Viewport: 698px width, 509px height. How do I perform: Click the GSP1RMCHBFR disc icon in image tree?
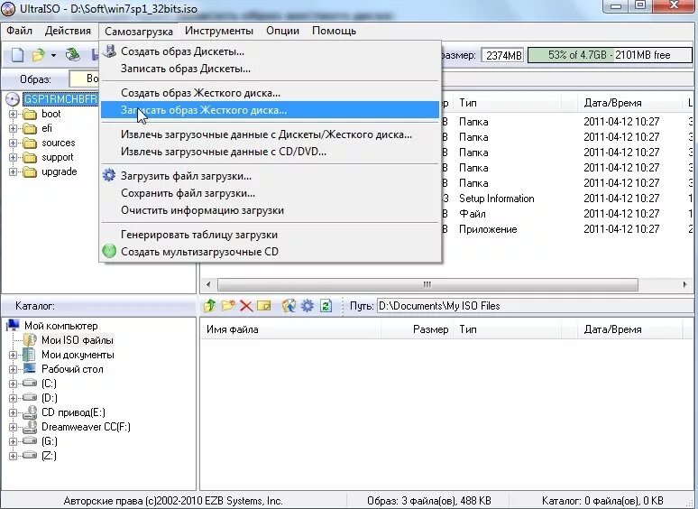[13, 99]
